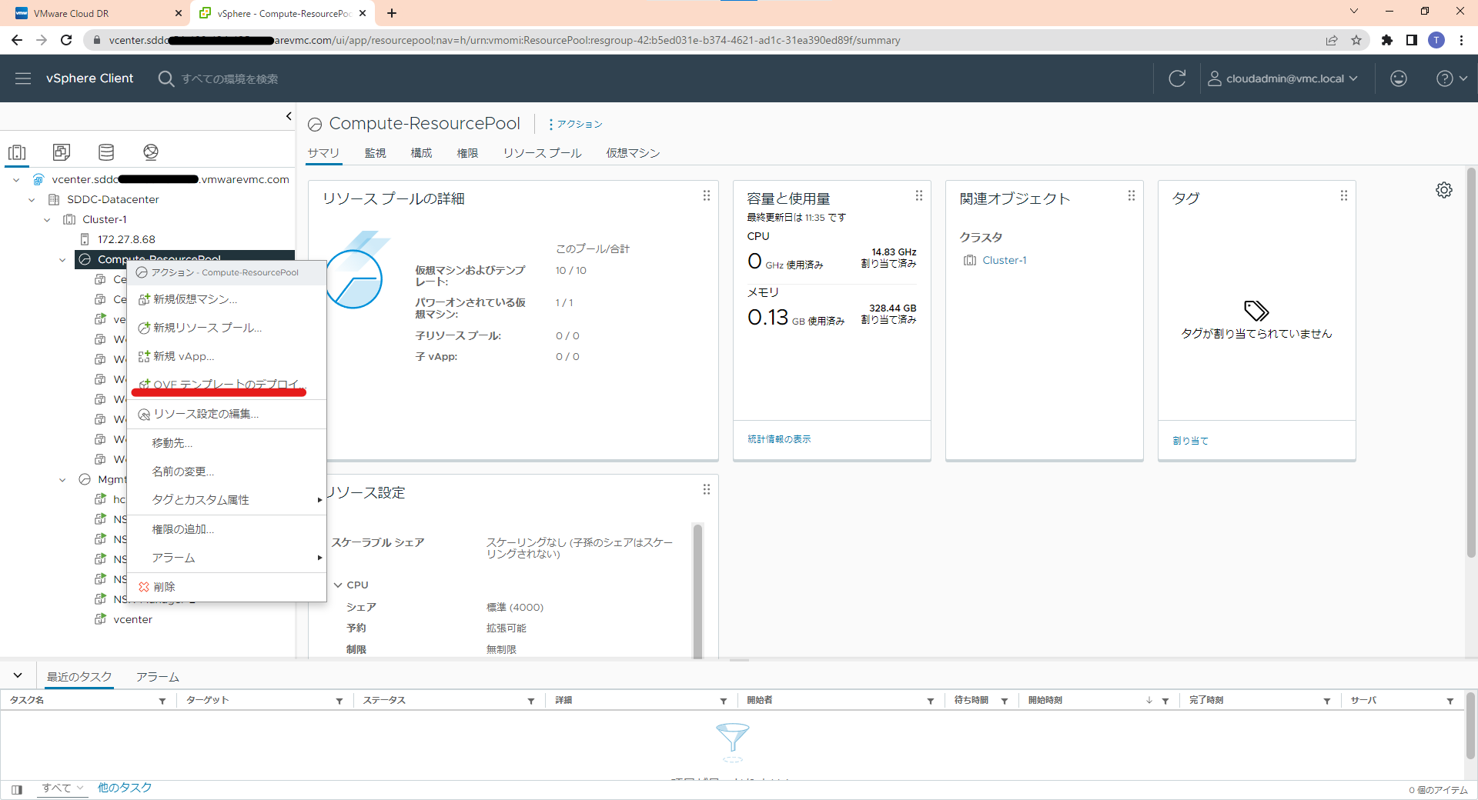Collapse the SDDC-Datacenter tree node

pos(32,200)
